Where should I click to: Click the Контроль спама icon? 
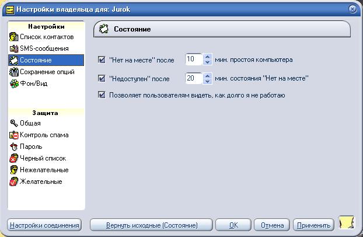(14, 135)
